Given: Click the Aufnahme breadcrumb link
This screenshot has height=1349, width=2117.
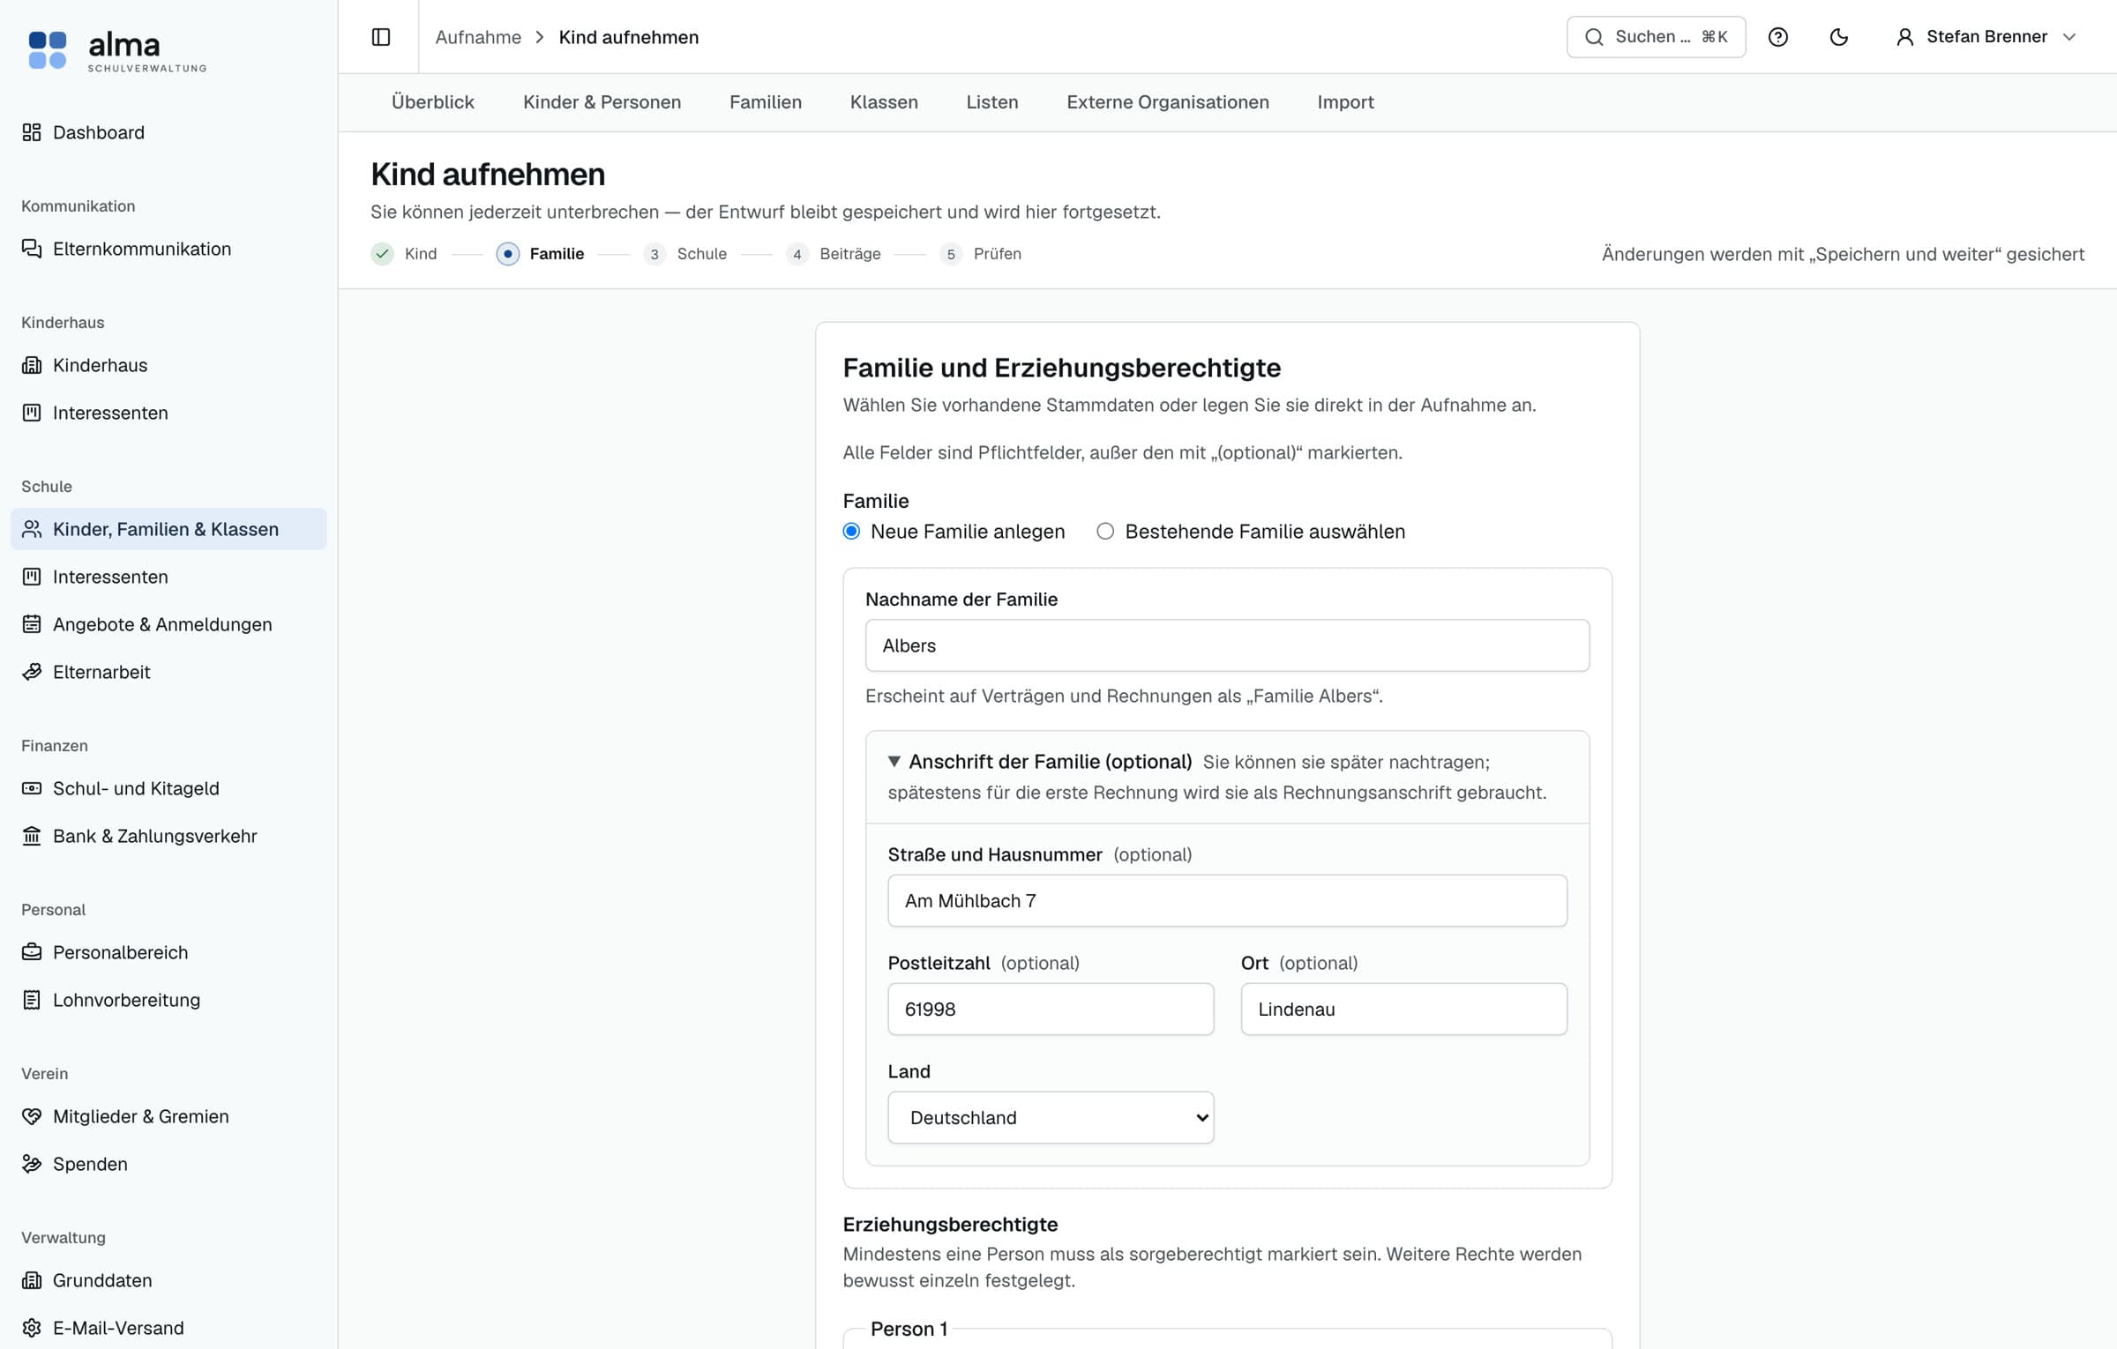Looking at the screenshot, I should tap(478, 37).
